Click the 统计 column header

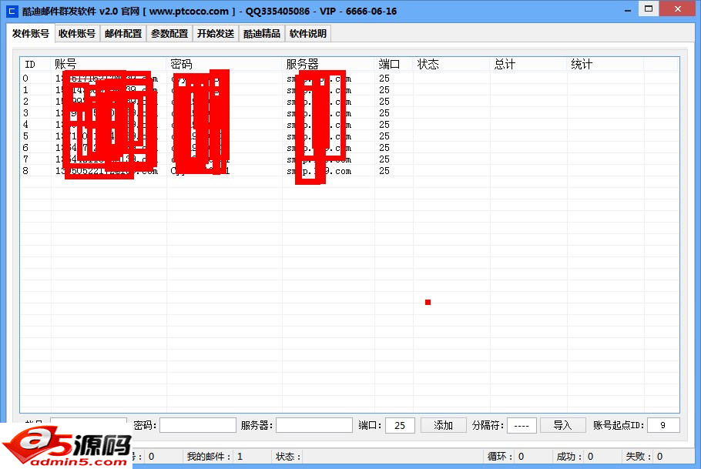pyautogui.click(x=605, y=65)
